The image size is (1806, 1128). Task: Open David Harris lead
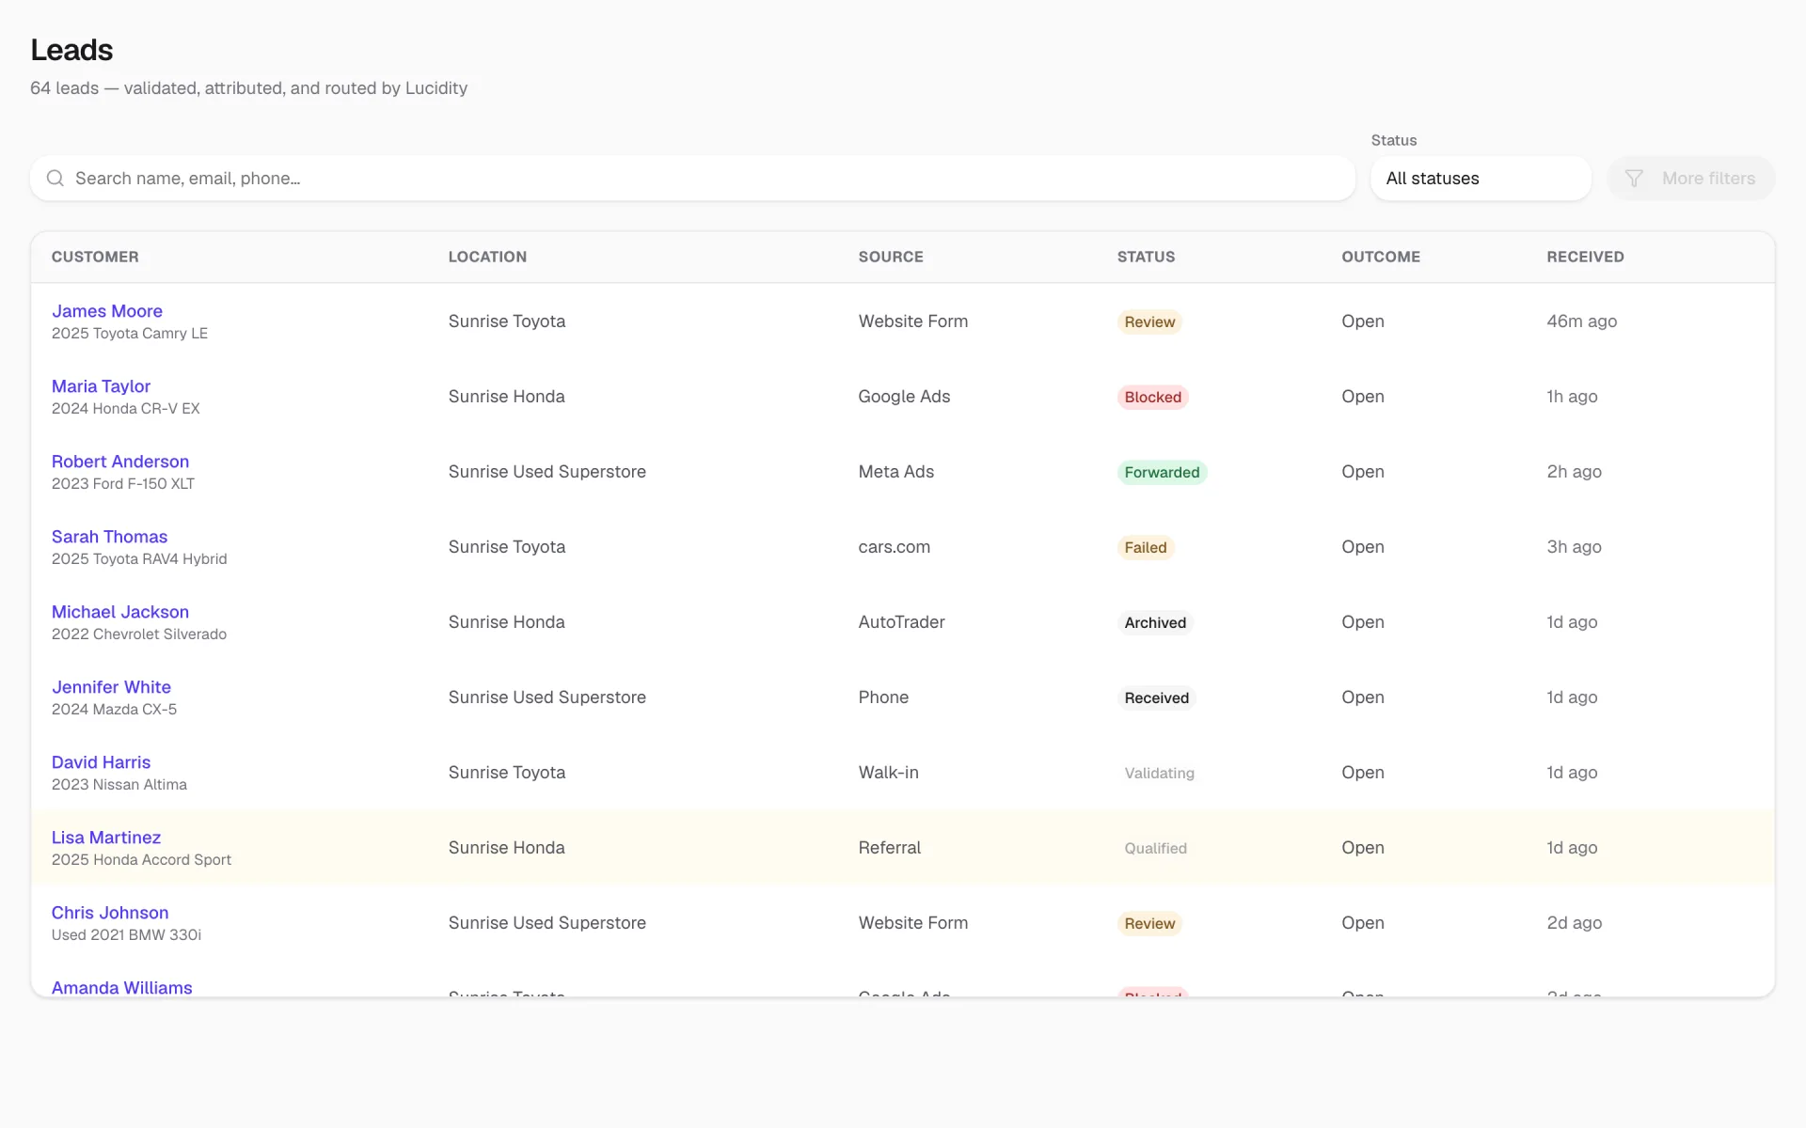tap(101, 762)
